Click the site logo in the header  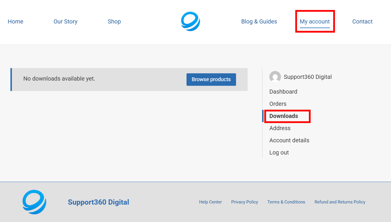coord(190,21)
